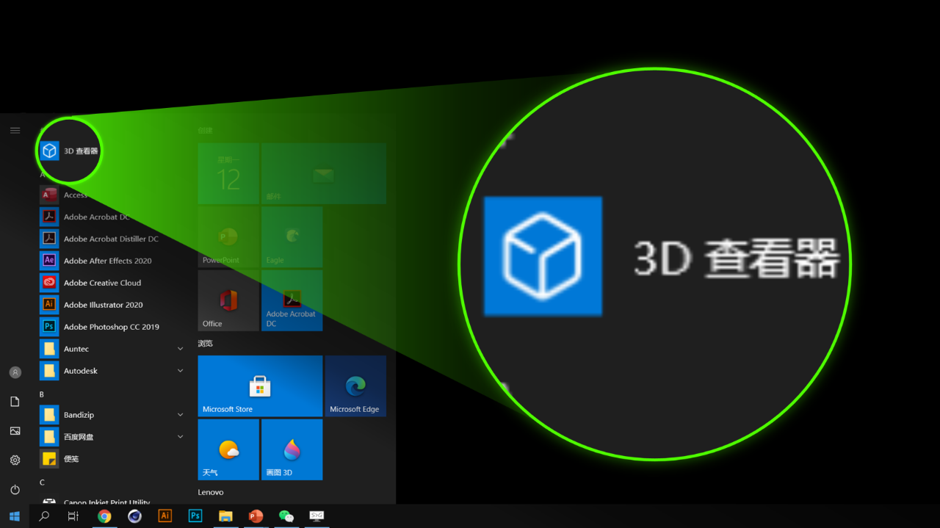940x528 pixels.
Task: Open taskbar Search magnifier
Action: pyautogui.click(x=44, y=516)
